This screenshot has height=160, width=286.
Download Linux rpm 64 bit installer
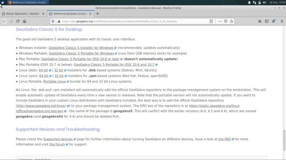pyautogui.click(x=44, y=76)
